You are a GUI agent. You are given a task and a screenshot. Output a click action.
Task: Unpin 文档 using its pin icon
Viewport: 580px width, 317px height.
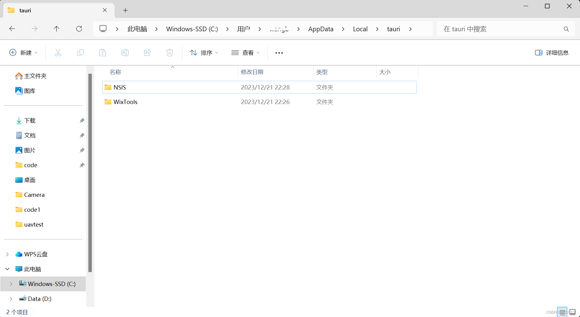coord(82,135)
